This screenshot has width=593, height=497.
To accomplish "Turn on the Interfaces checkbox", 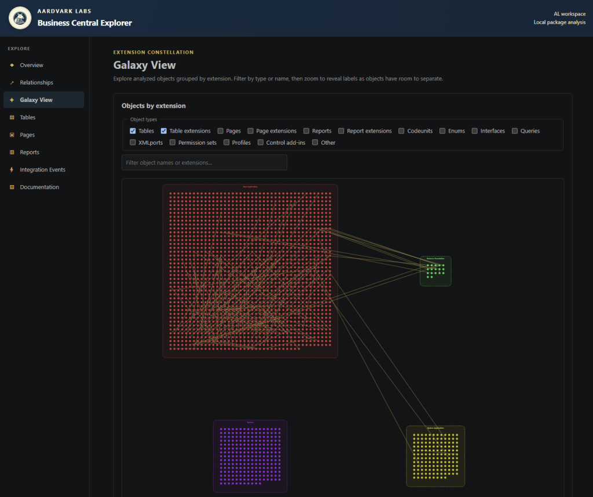I will click(x=475, y=131).
